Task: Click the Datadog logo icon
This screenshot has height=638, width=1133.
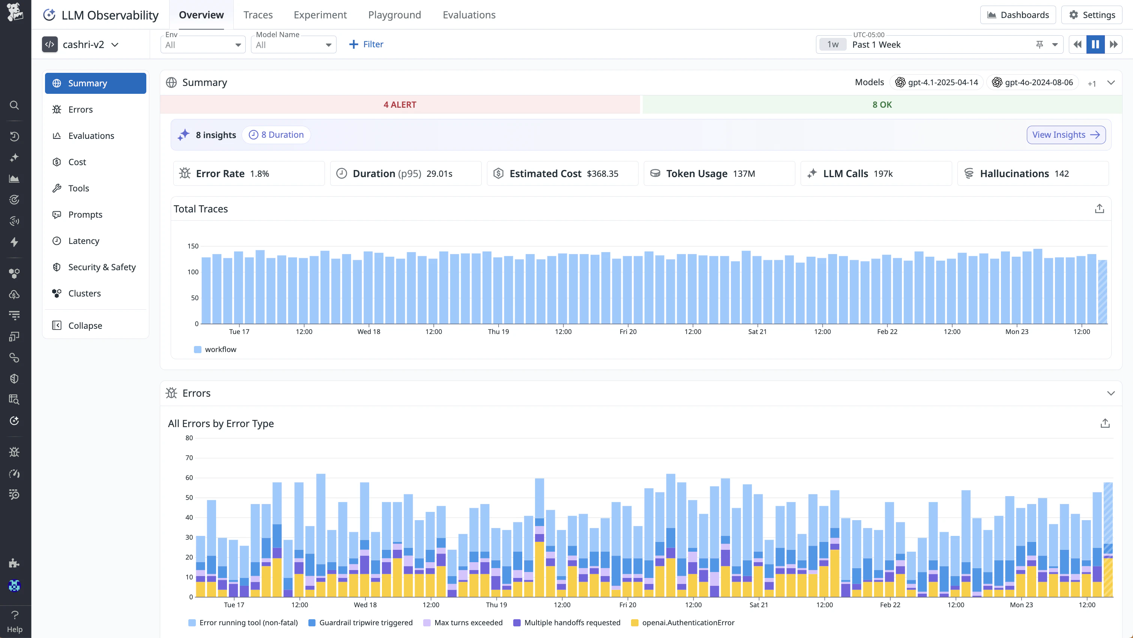Action: (x=15, y=12)
